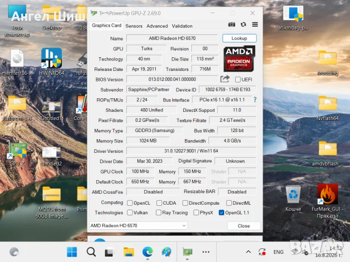The width and height of the screenshot is (350, 262).
Task: Open File Explorer from taskbar
Action: [x=129, y=252]
